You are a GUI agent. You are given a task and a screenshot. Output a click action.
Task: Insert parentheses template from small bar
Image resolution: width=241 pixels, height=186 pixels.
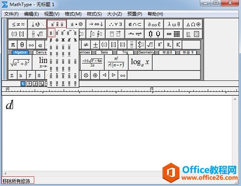pos(104,45)
